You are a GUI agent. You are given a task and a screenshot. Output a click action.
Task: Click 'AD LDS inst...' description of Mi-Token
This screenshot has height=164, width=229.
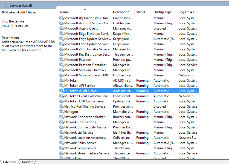point(123,80)
